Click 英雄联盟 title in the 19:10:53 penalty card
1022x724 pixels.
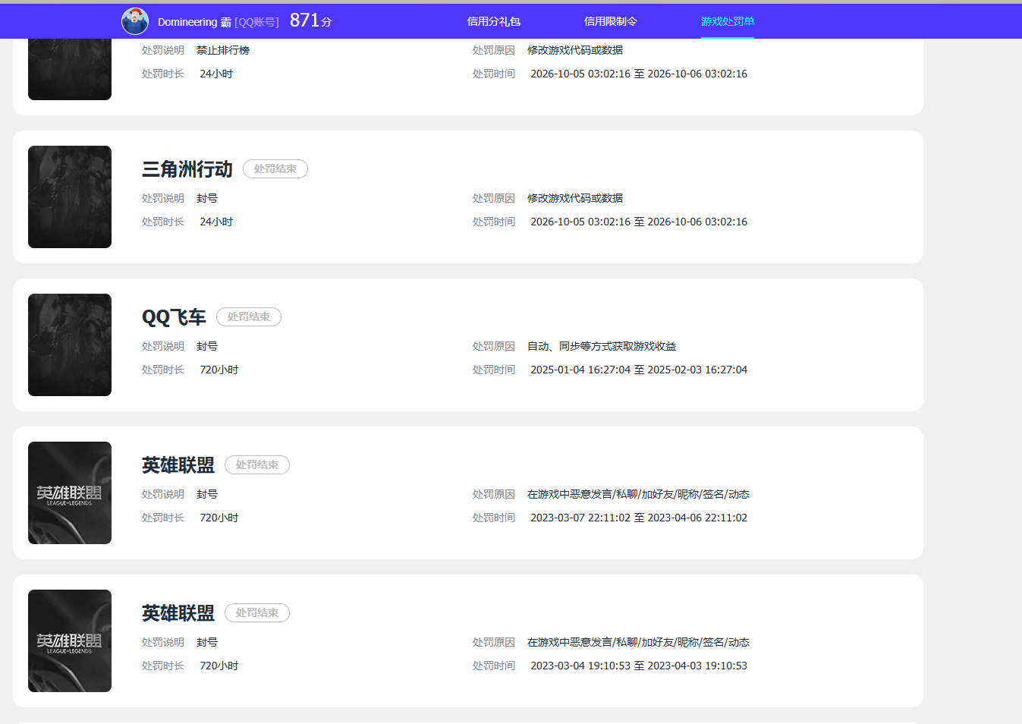[178, 613]
